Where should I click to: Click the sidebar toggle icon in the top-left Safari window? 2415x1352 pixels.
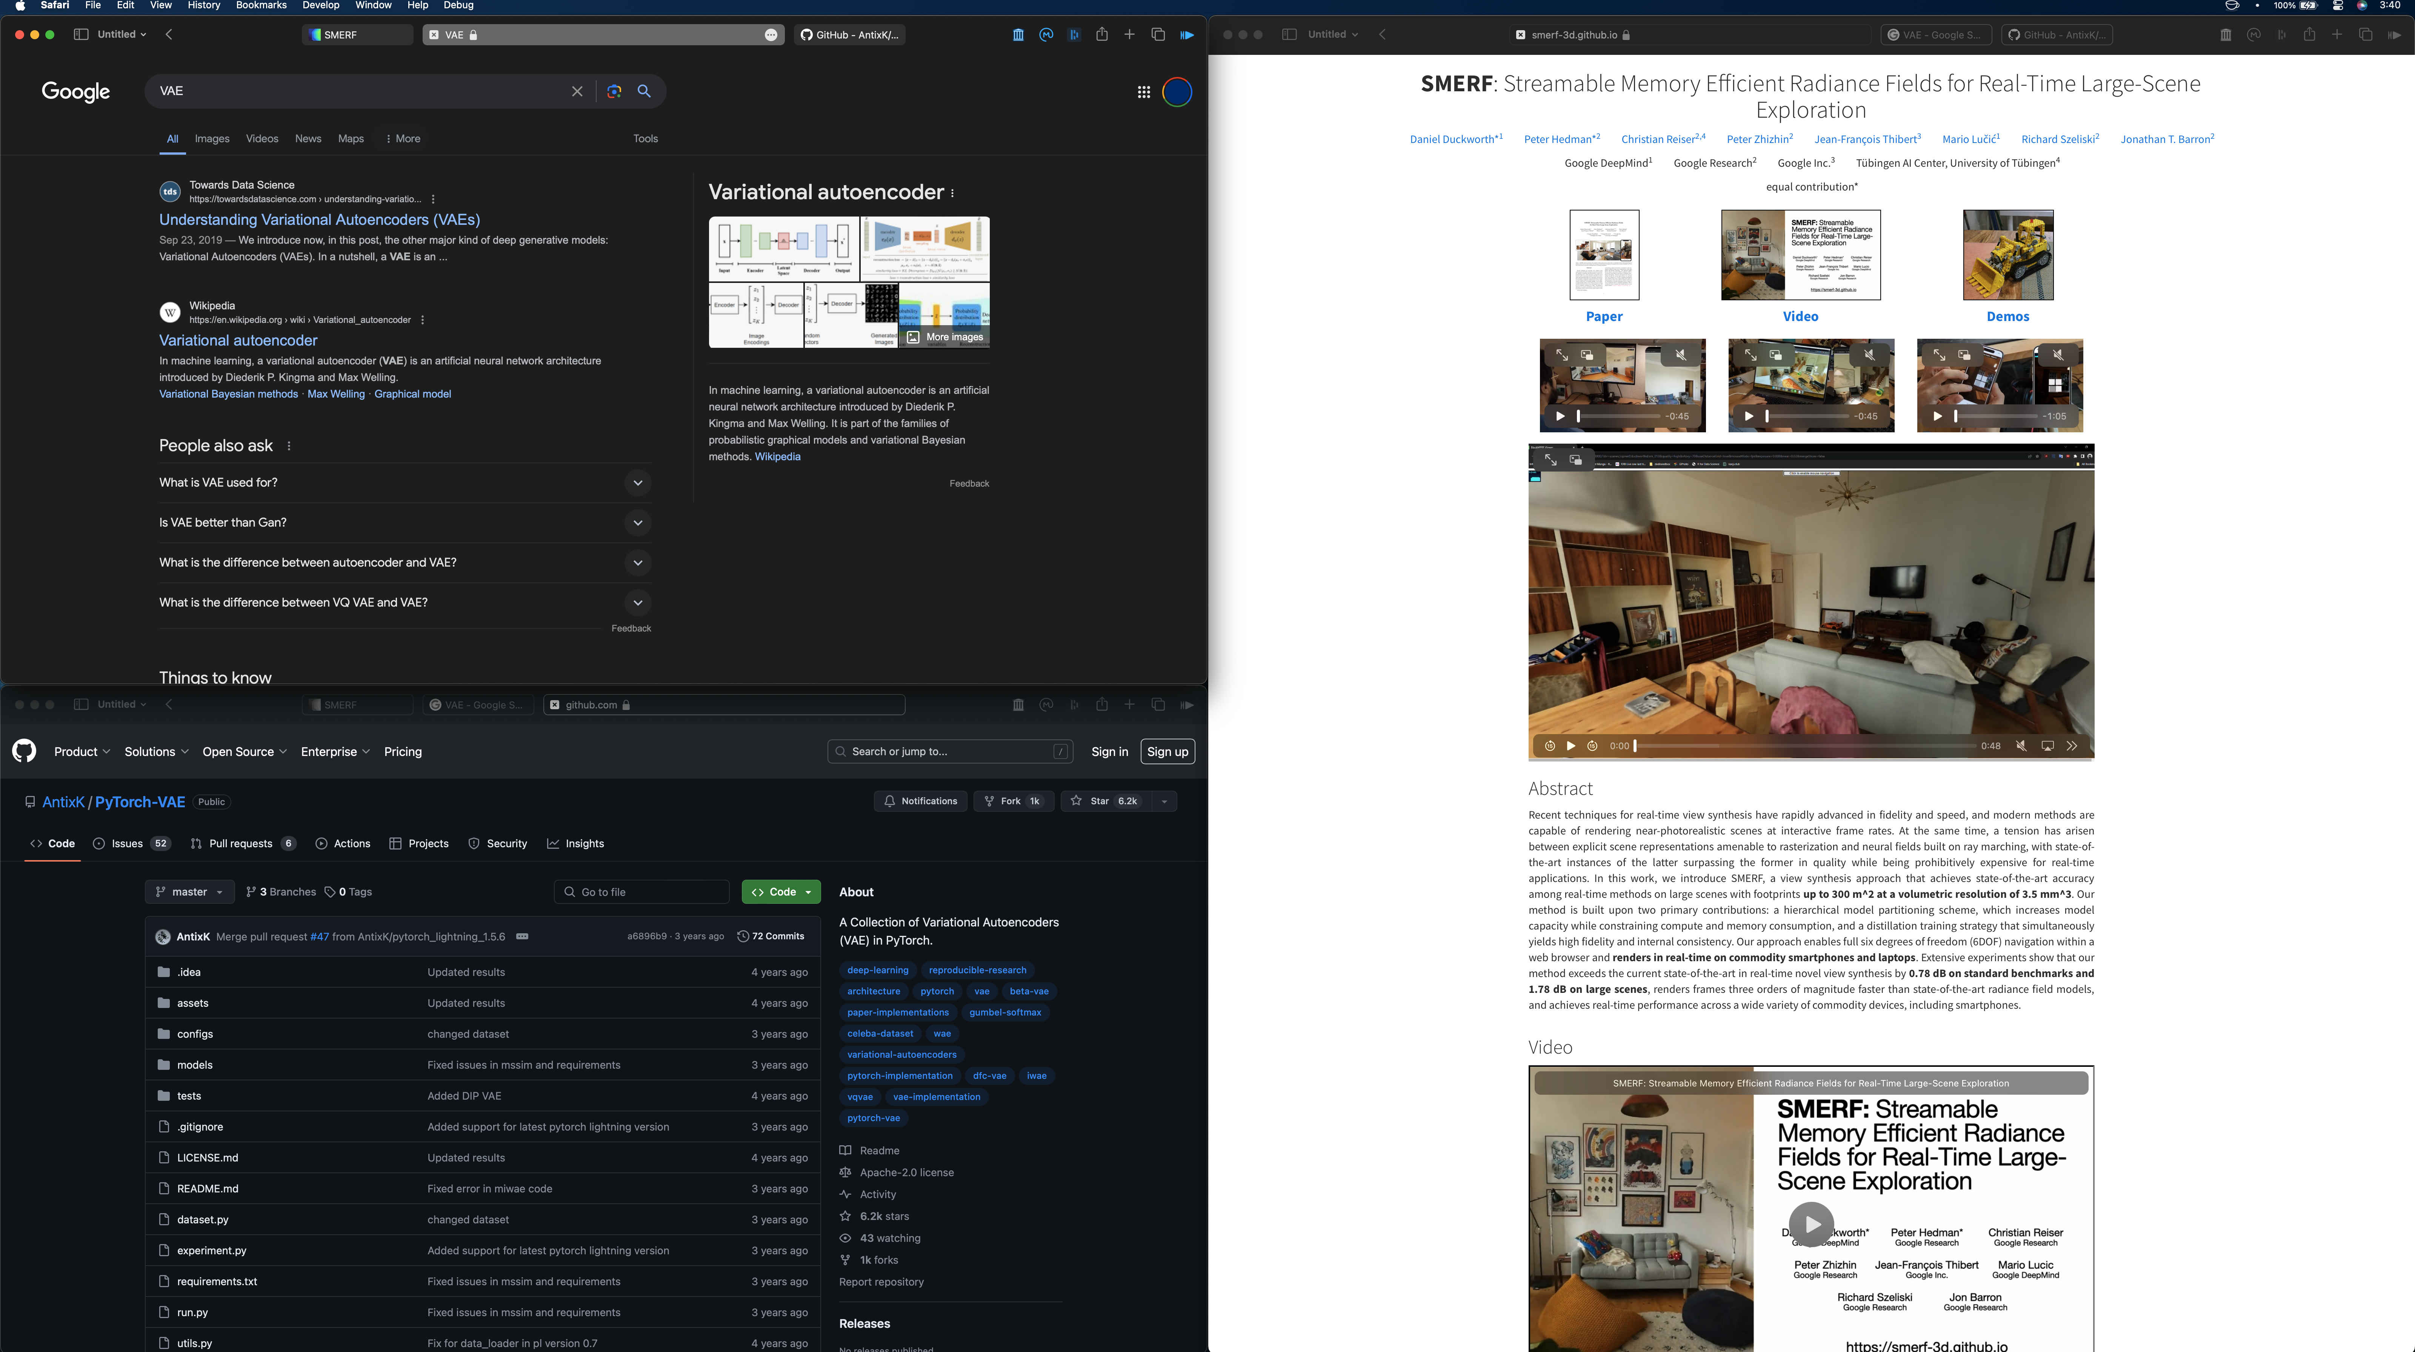pos(81,35)
